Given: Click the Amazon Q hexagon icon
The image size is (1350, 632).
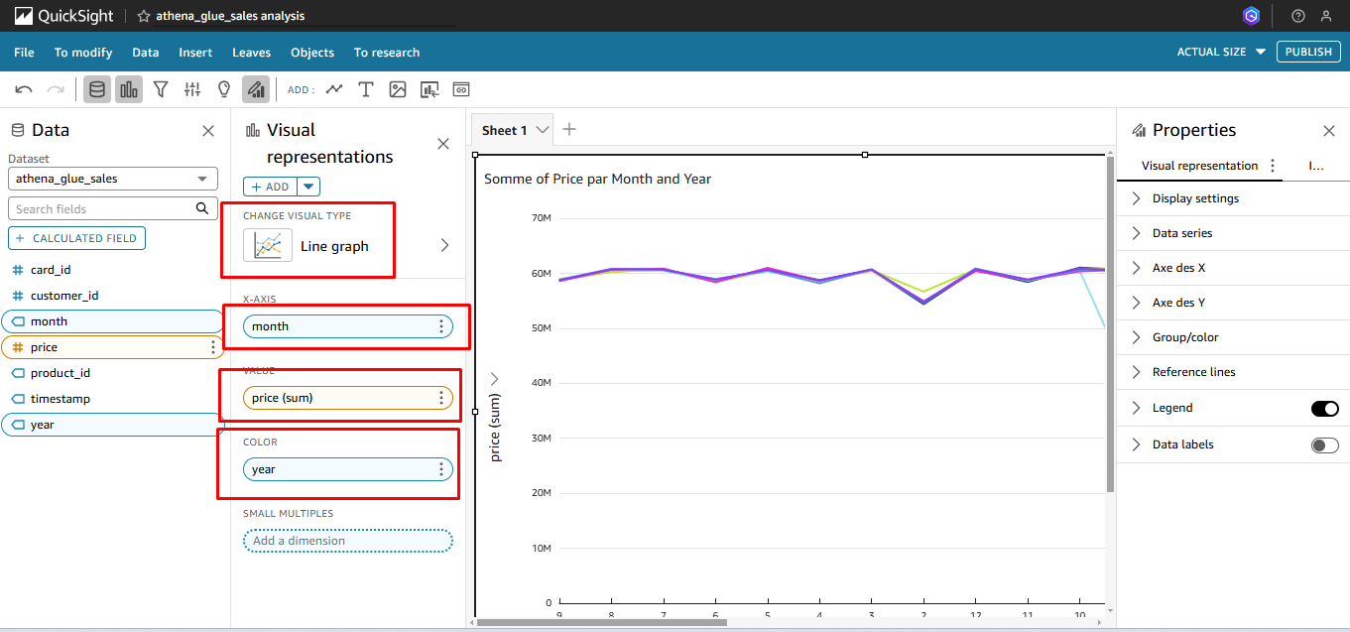Looking at the screenshot, I should point(1252,16).
